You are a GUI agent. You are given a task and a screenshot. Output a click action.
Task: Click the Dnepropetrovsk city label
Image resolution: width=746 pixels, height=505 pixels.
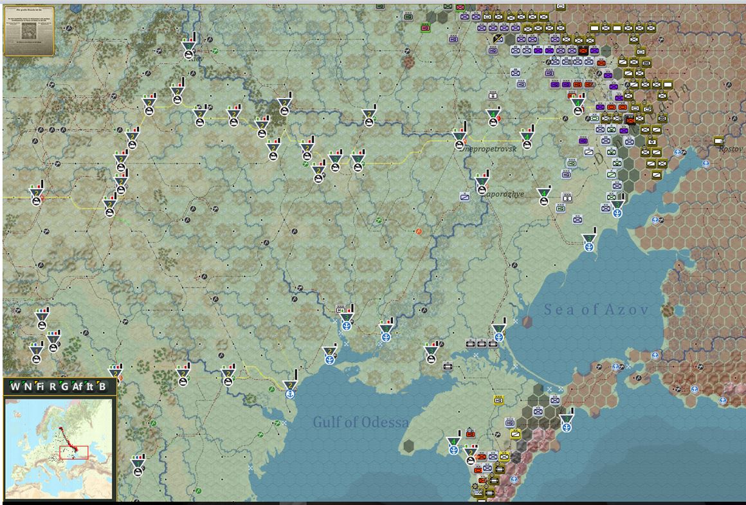(x=488, y=149)
